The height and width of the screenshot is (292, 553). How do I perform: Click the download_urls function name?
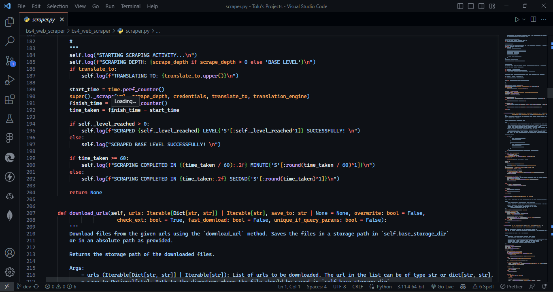coord(89,213)
